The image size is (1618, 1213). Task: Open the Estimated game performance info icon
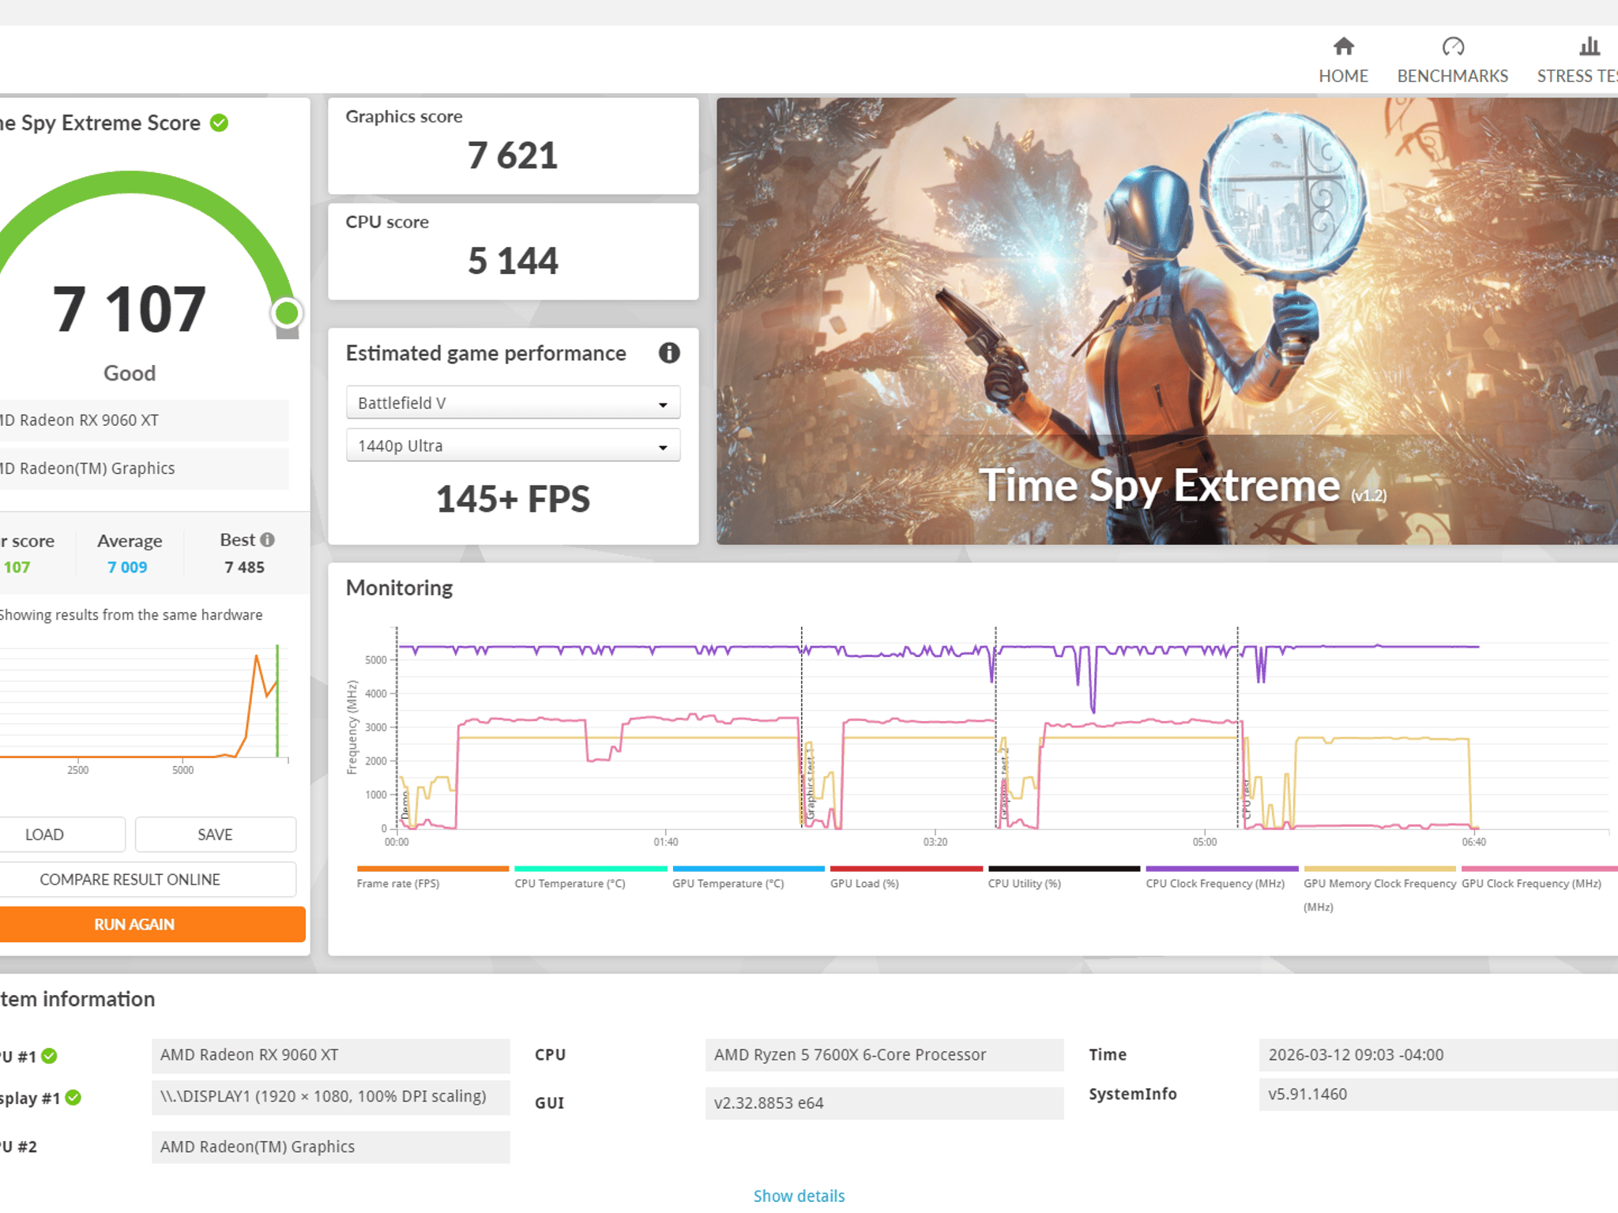(x=669, y=353)
